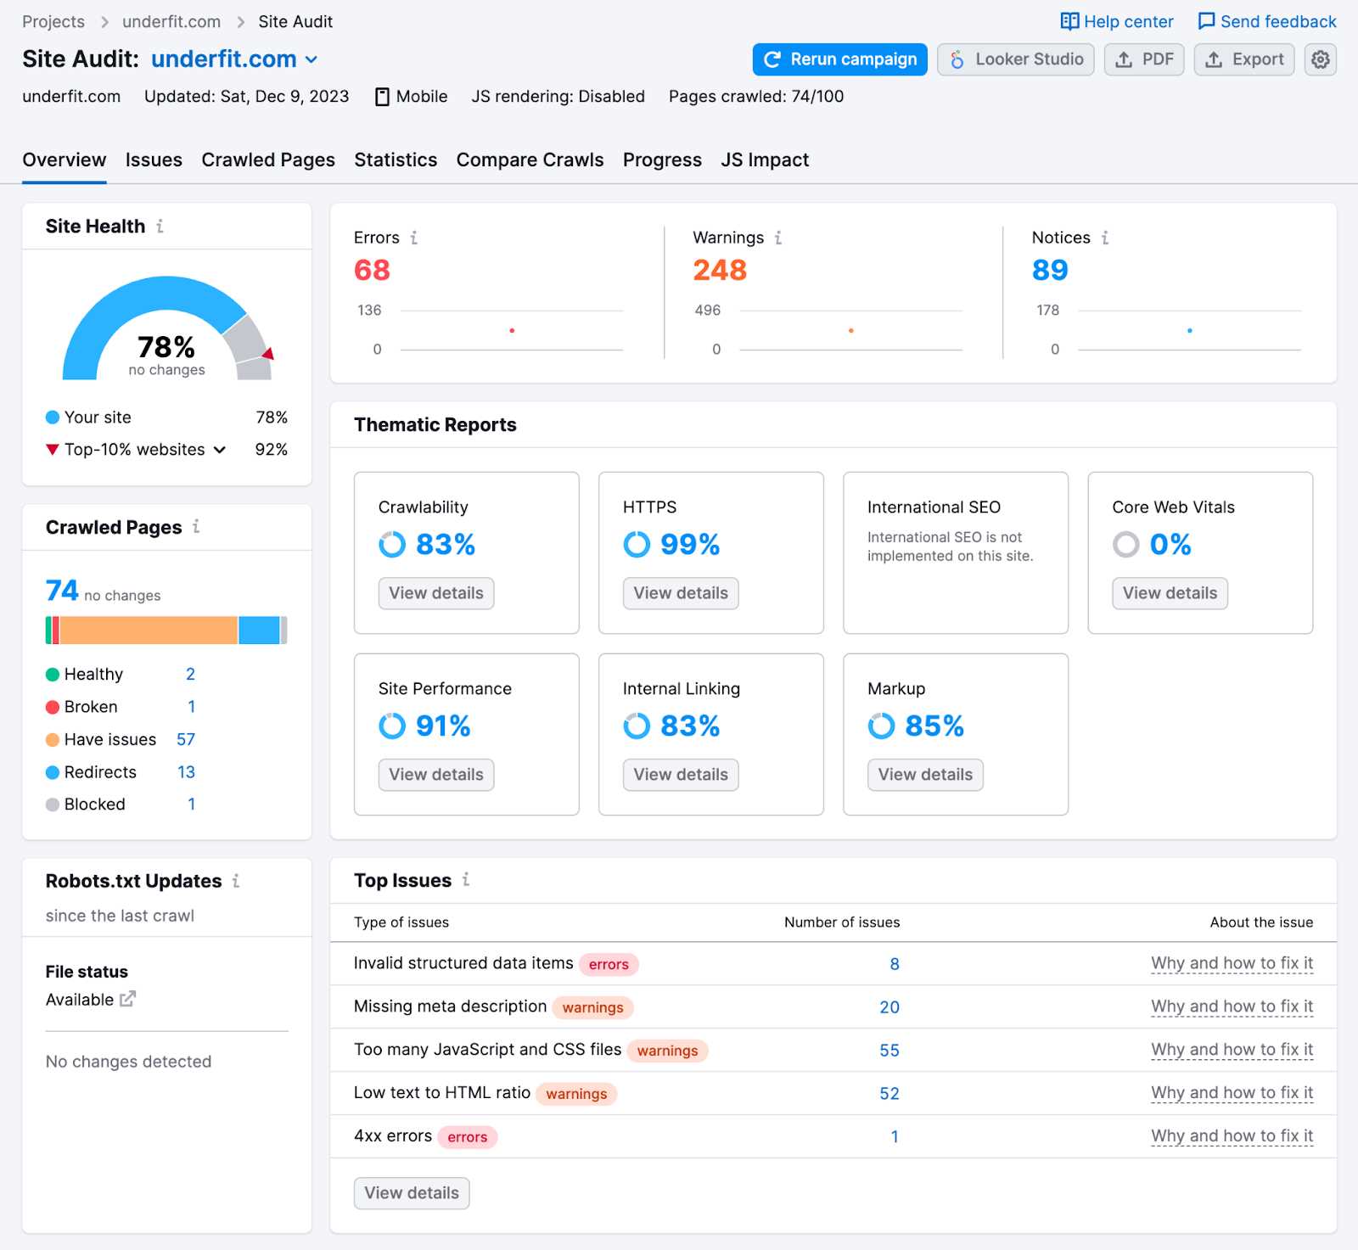
Task: Click the HTTPS progress ring icon
Action: click(637, 544)
